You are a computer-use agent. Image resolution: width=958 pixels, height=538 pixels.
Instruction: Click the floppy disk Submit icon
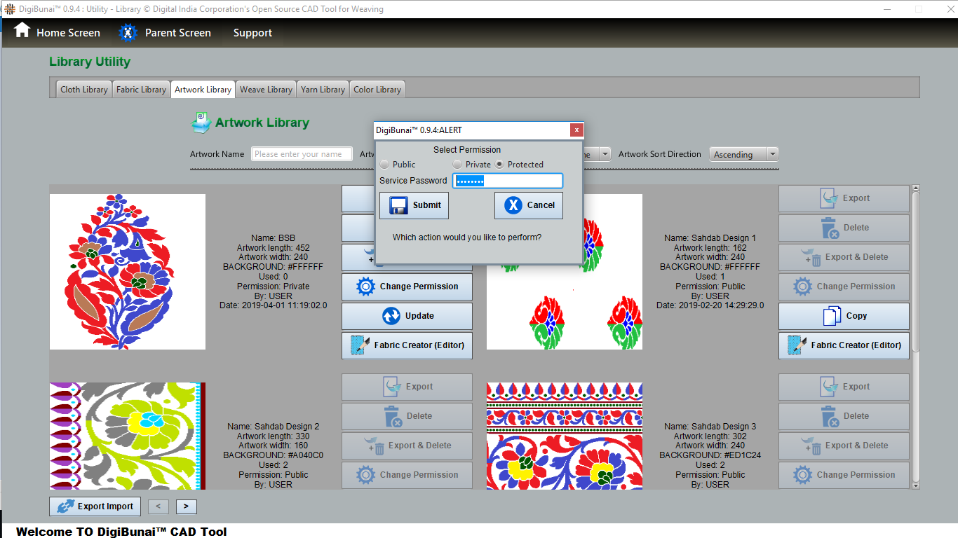[398, 205]
